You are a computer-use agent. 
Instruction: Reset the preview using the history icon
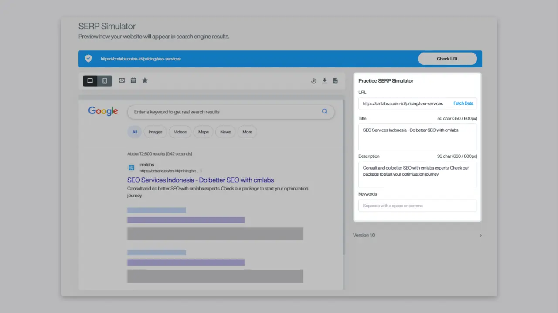313,80
